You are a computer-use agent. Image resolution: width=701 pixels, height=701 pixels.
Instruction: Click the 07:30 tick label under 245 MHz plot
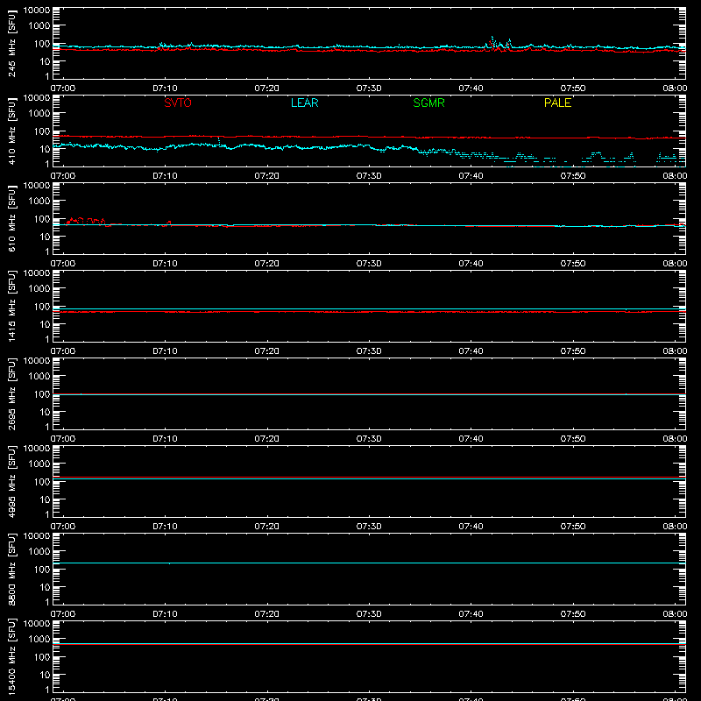369,89
